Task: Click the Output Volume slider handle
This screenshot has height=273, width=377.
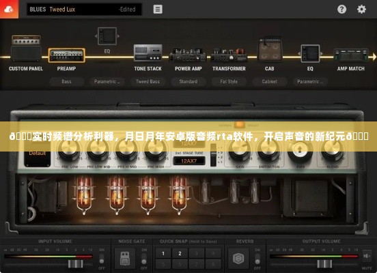Action: pos(324,264)
